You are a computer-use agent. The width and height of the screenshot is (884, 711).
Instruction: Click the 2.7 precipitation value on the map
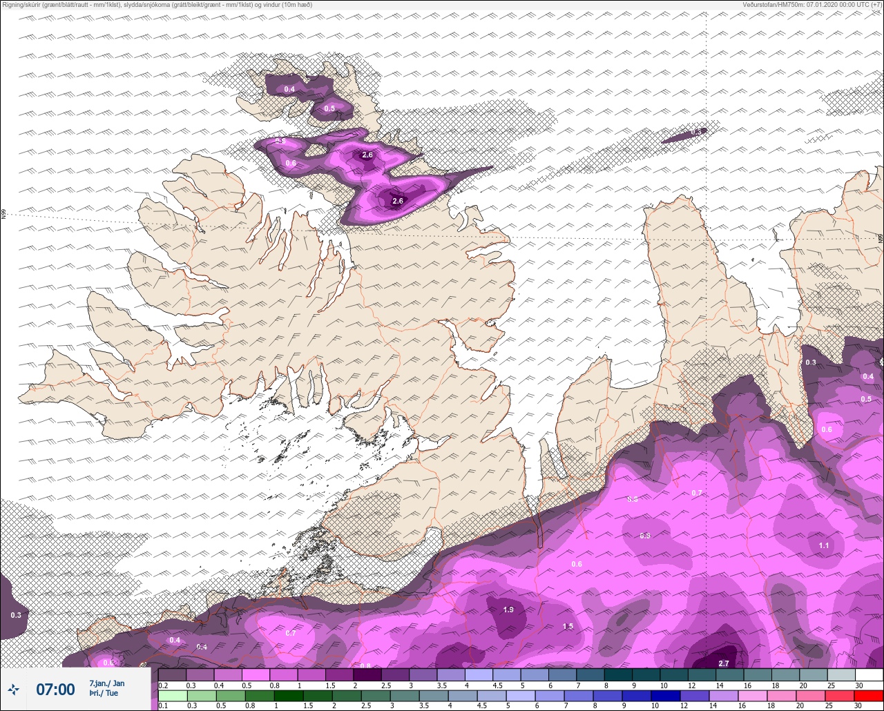724,663
